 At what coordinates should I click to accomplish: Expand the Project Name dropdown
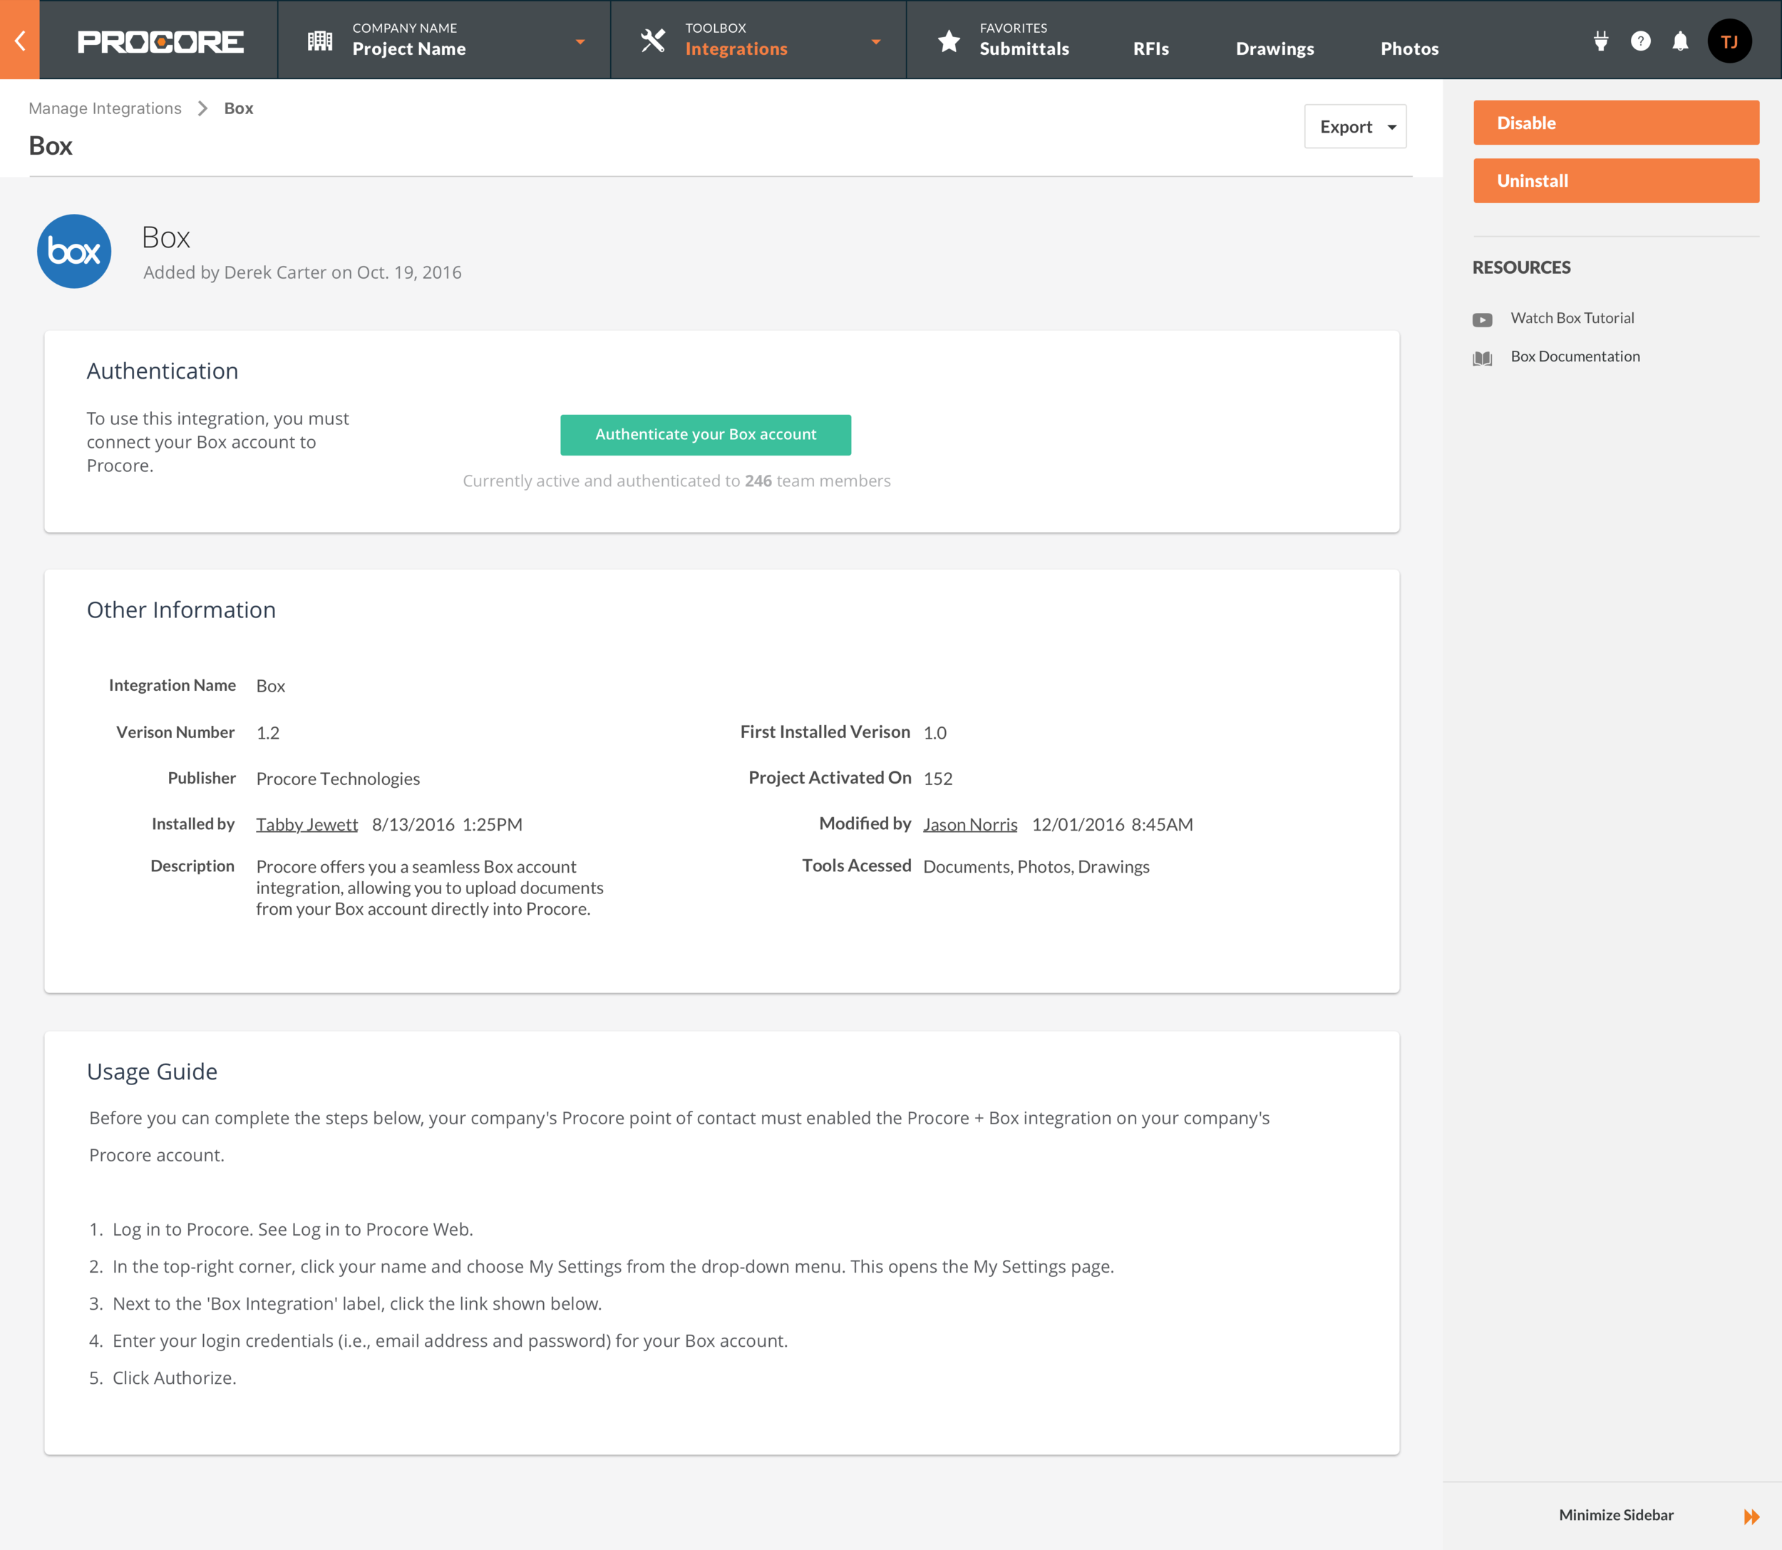click(580, 41)
